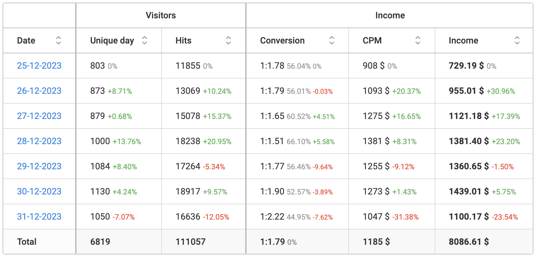Sort by Unique day arrows icon
The width and height of the screenshot is (536, 257).
[145, 40]
